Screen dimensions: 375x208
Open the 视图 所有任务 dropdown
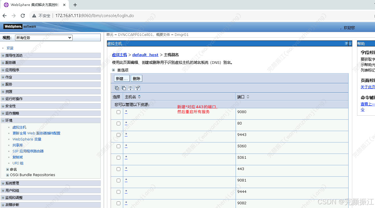44,38
